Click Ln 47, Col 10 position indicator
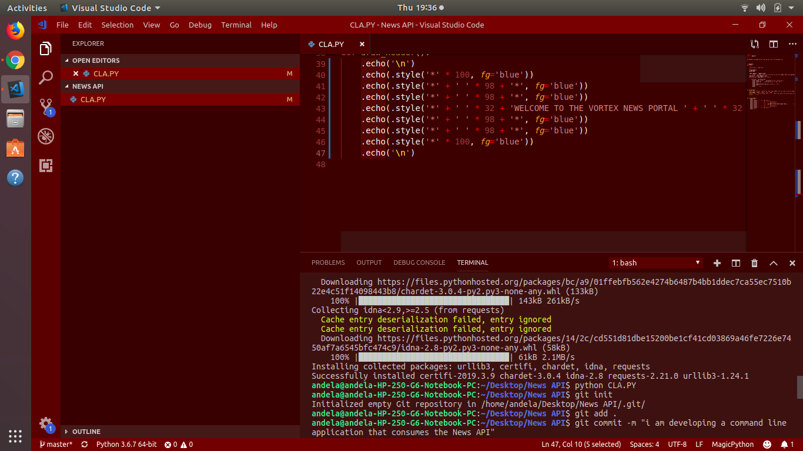The height and width of the screenshot is (451, 803). coord(581,445)
